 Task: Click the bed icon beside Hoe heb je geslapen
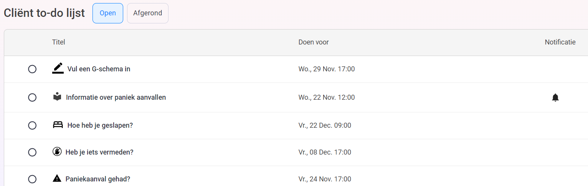58,125
